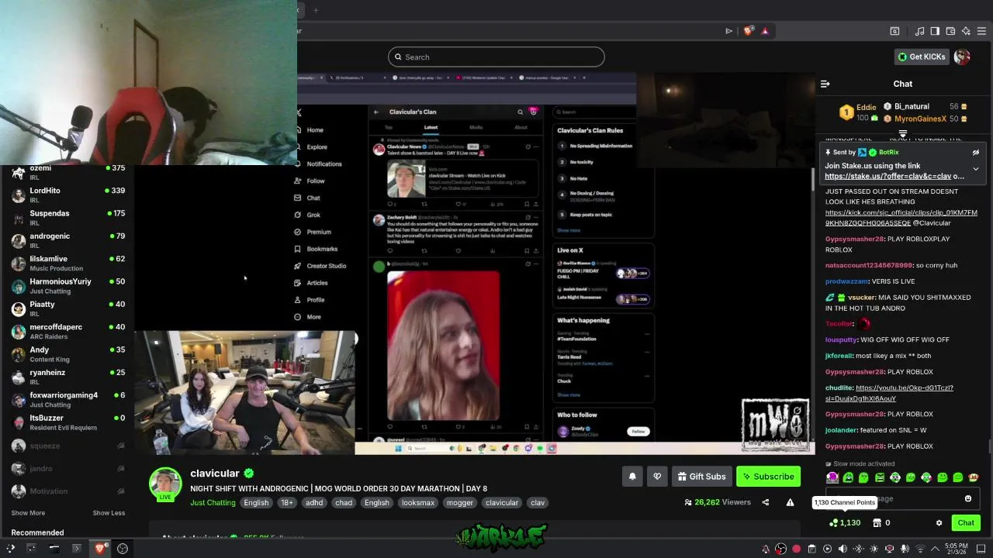
Task: Select the looksmax tag
Action: click(x=417, y=503)
